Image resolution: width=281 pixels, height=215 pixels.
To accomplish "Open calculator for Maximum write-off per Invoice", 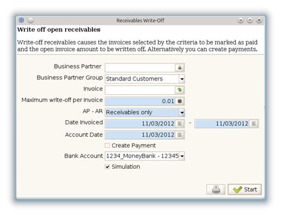I will click(x=180, y=101).
